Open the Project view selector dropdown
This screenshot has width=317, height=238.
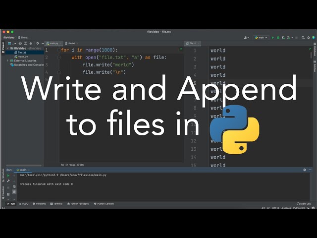12,43
